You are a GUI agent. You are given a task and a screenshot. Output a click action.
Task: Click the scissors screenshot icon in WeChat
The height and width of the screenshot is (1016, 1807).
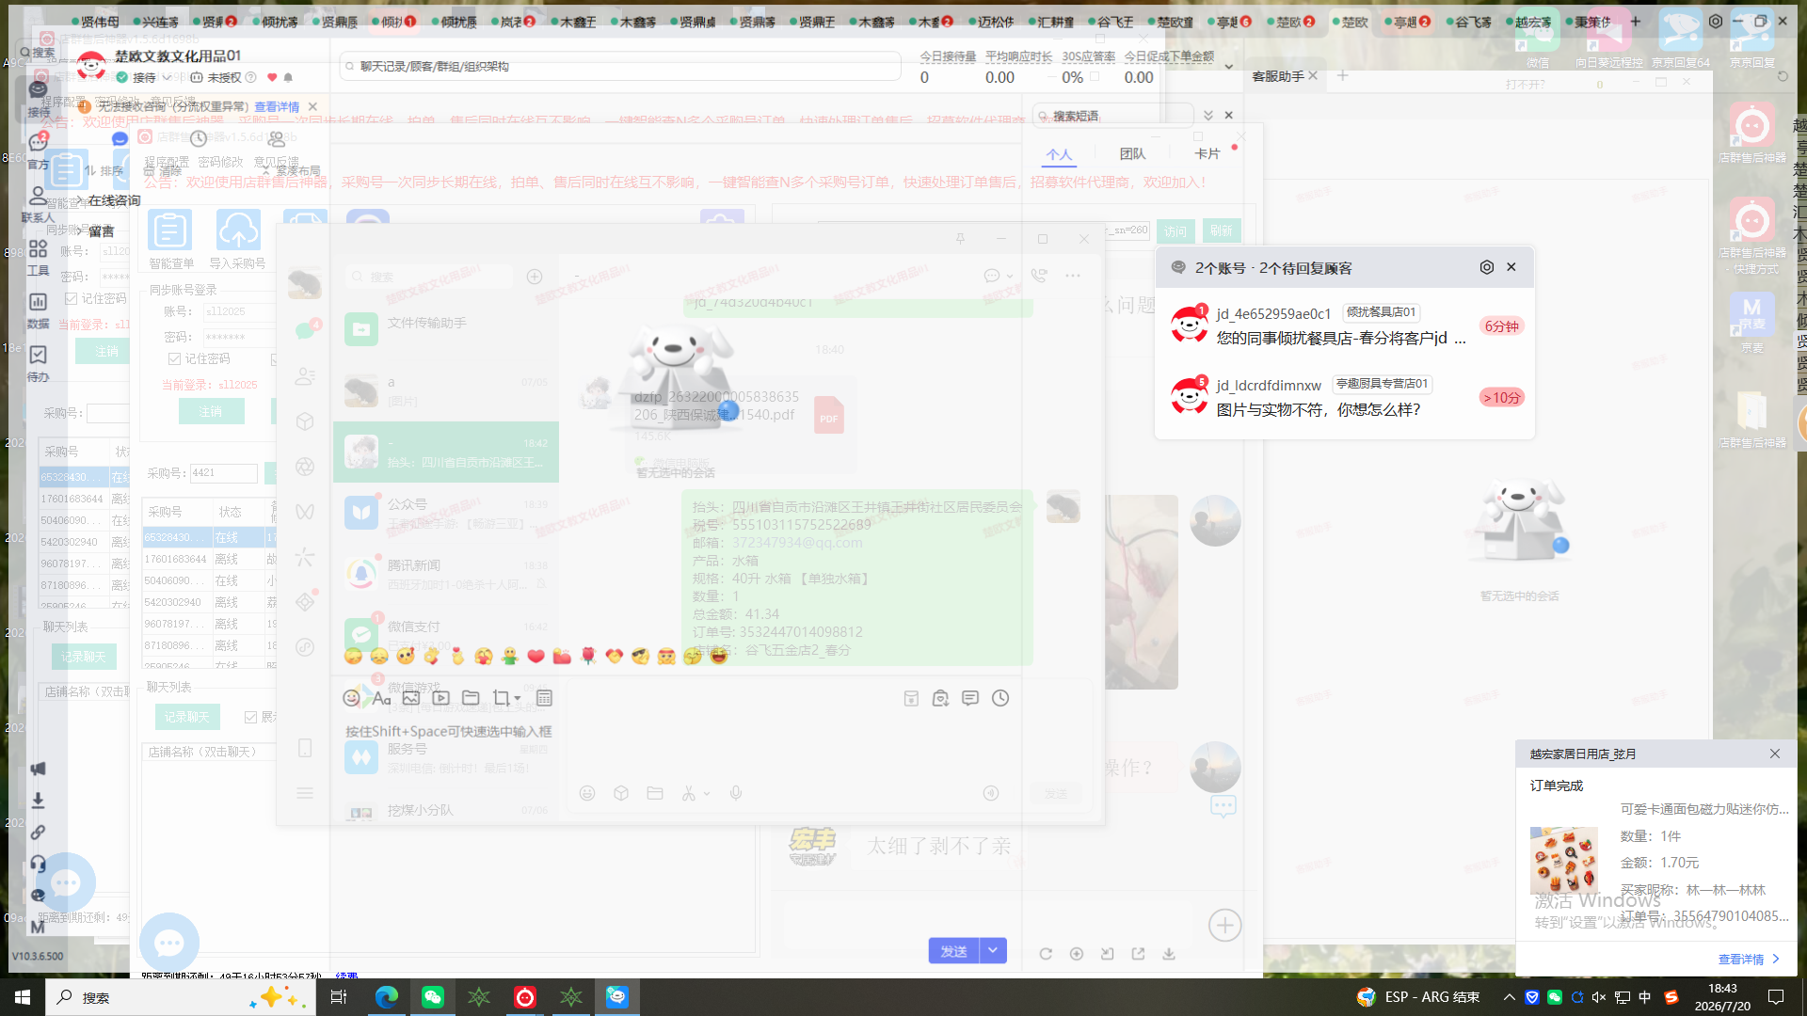point(689,793)
